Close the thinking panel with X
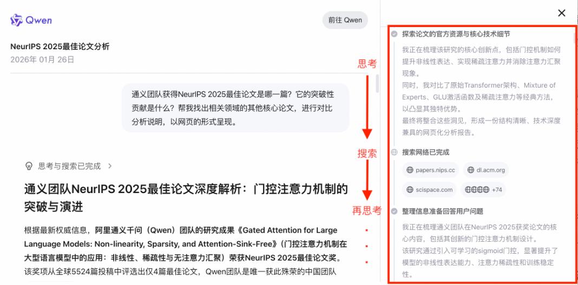The width and height of the screenshot is (578, 285). [x=561, y=14]
